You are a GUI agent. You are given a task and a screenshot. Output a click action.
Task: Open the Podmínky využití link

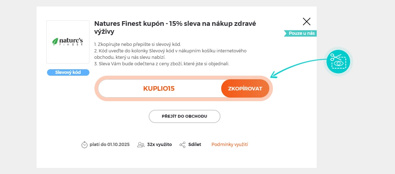point(230,145)
